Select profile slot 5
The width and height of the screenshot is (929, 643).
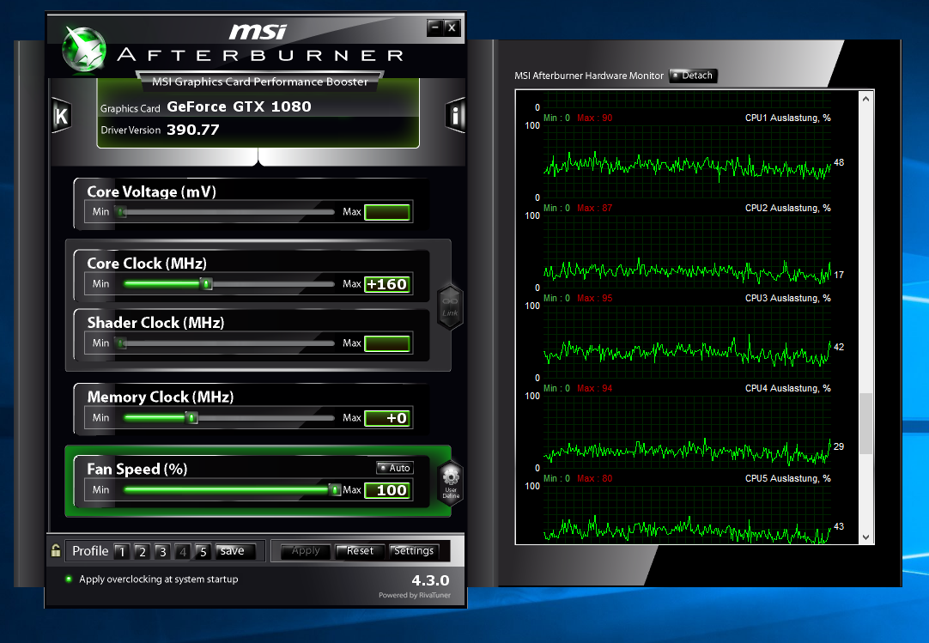coord(203,552)
